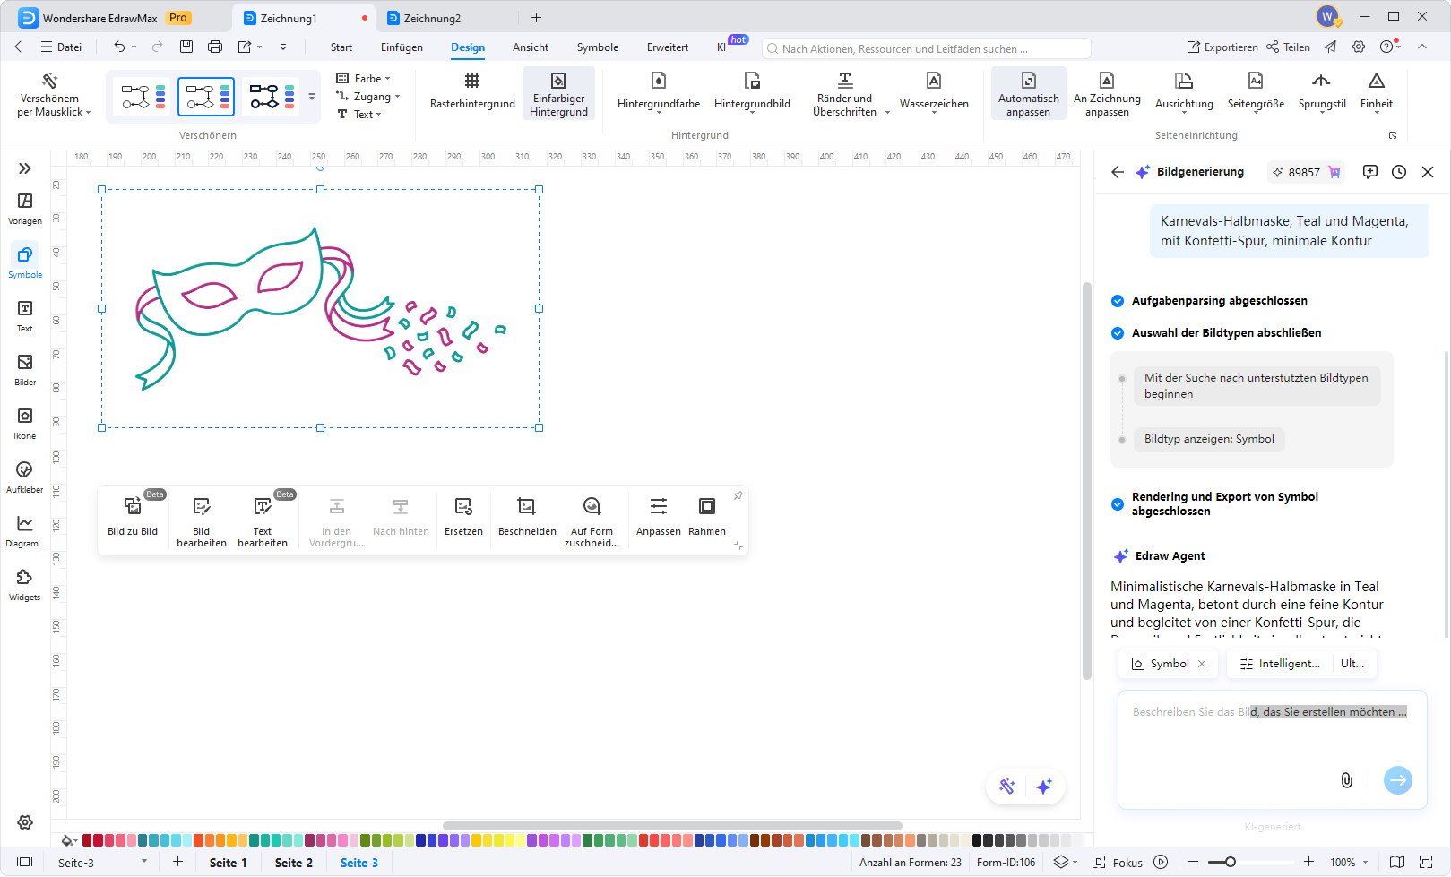Viewport: 1451px width, 877px height.
Task: Open the history clock icon in Bildgenerierung panel
Action: tap(1398, 172)
